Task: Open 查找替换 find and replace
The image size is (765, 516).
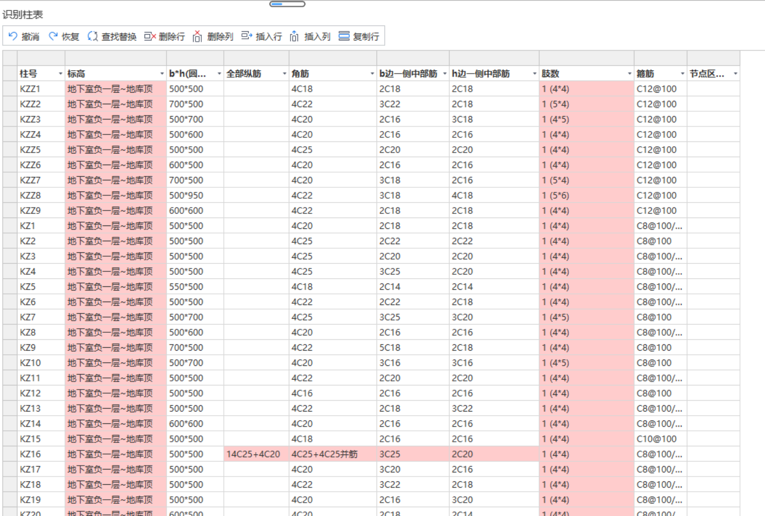Action: click(x=112, y=37)
